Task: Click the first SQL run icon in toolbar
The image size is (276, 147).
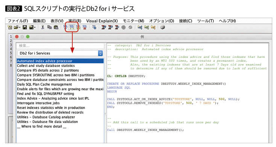Action: 65,27
